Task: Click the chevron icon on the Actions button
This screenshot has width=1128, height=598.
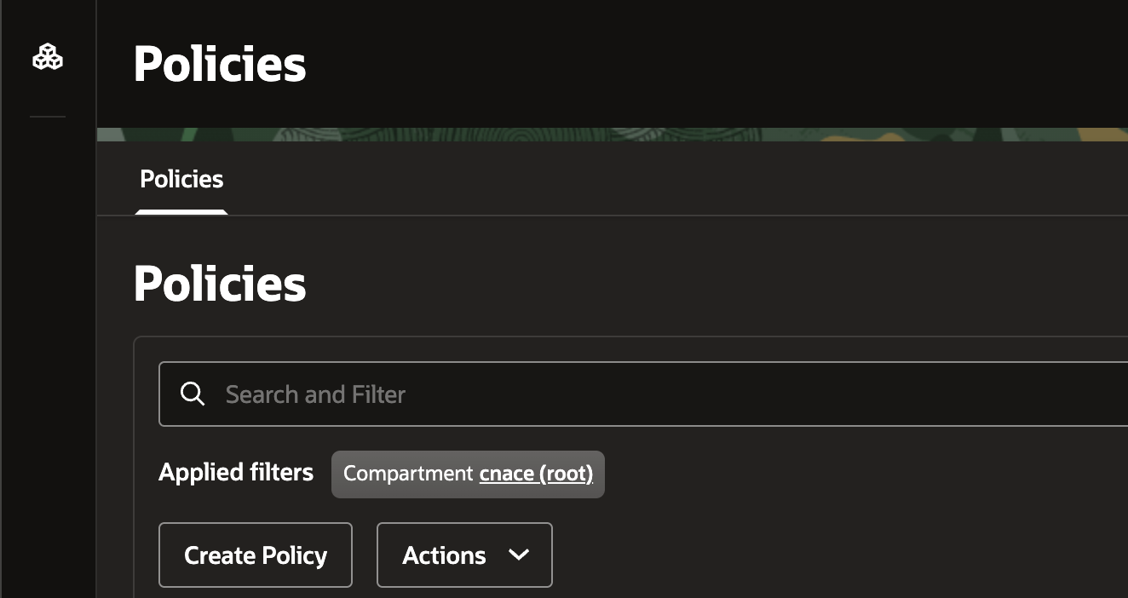Action: (x=518, y=555)
